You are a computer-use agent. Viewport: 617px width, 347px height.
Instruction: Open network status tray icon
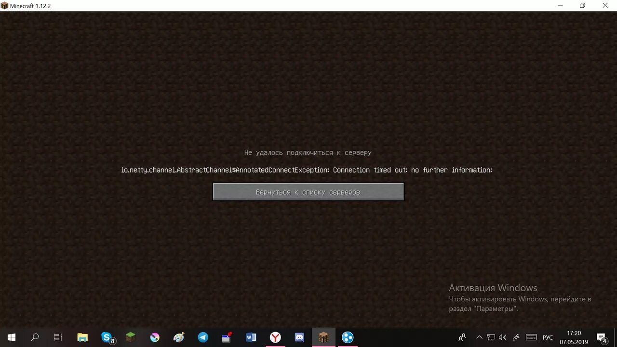click(x=491, y=337)
